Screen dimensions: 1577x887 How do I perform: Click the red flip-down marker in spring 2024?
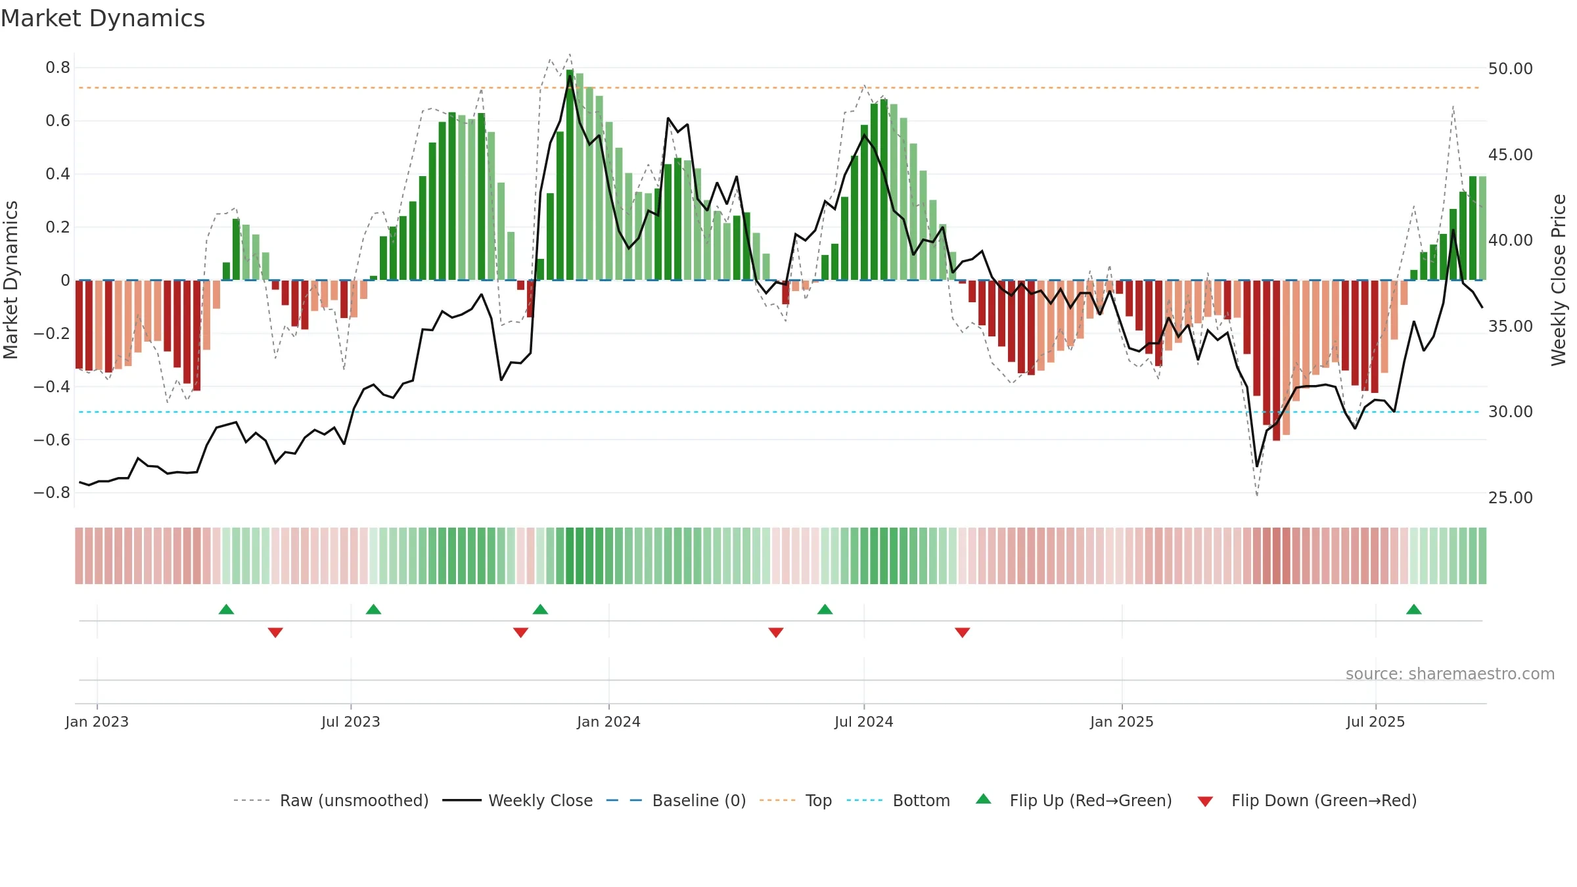[776, 632]
